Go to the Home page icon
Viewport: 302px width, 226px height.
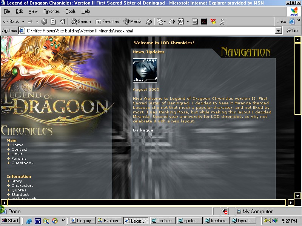point(62,21)
